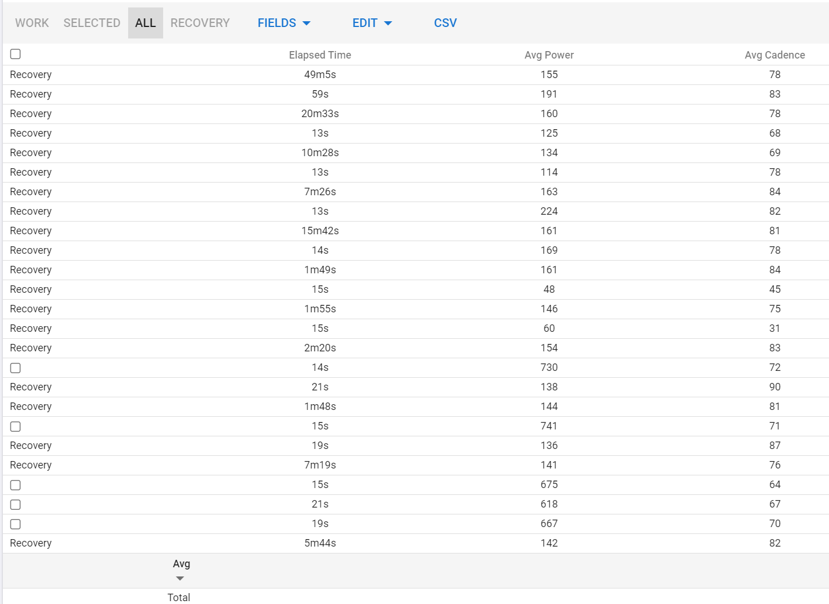Check the 14s 730-watt interval checkbox
The width and height of the screenshot is (829, 604).
pyautogui.click(x=16, y=368)
